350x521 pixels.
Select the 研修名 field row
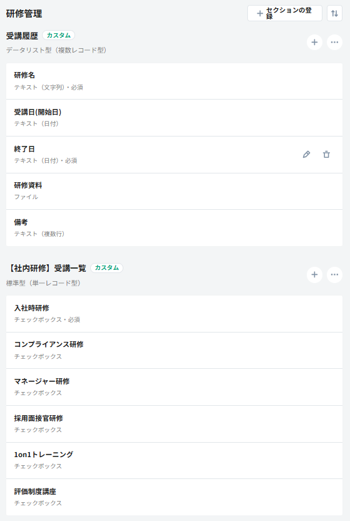(x=174, y=81)
